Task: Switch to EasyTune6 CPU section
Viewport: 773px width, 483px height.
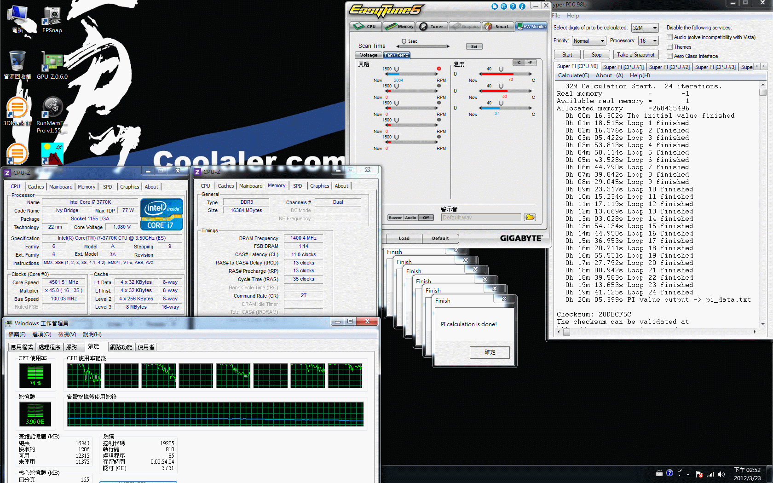Action: [x=366, y=26]
